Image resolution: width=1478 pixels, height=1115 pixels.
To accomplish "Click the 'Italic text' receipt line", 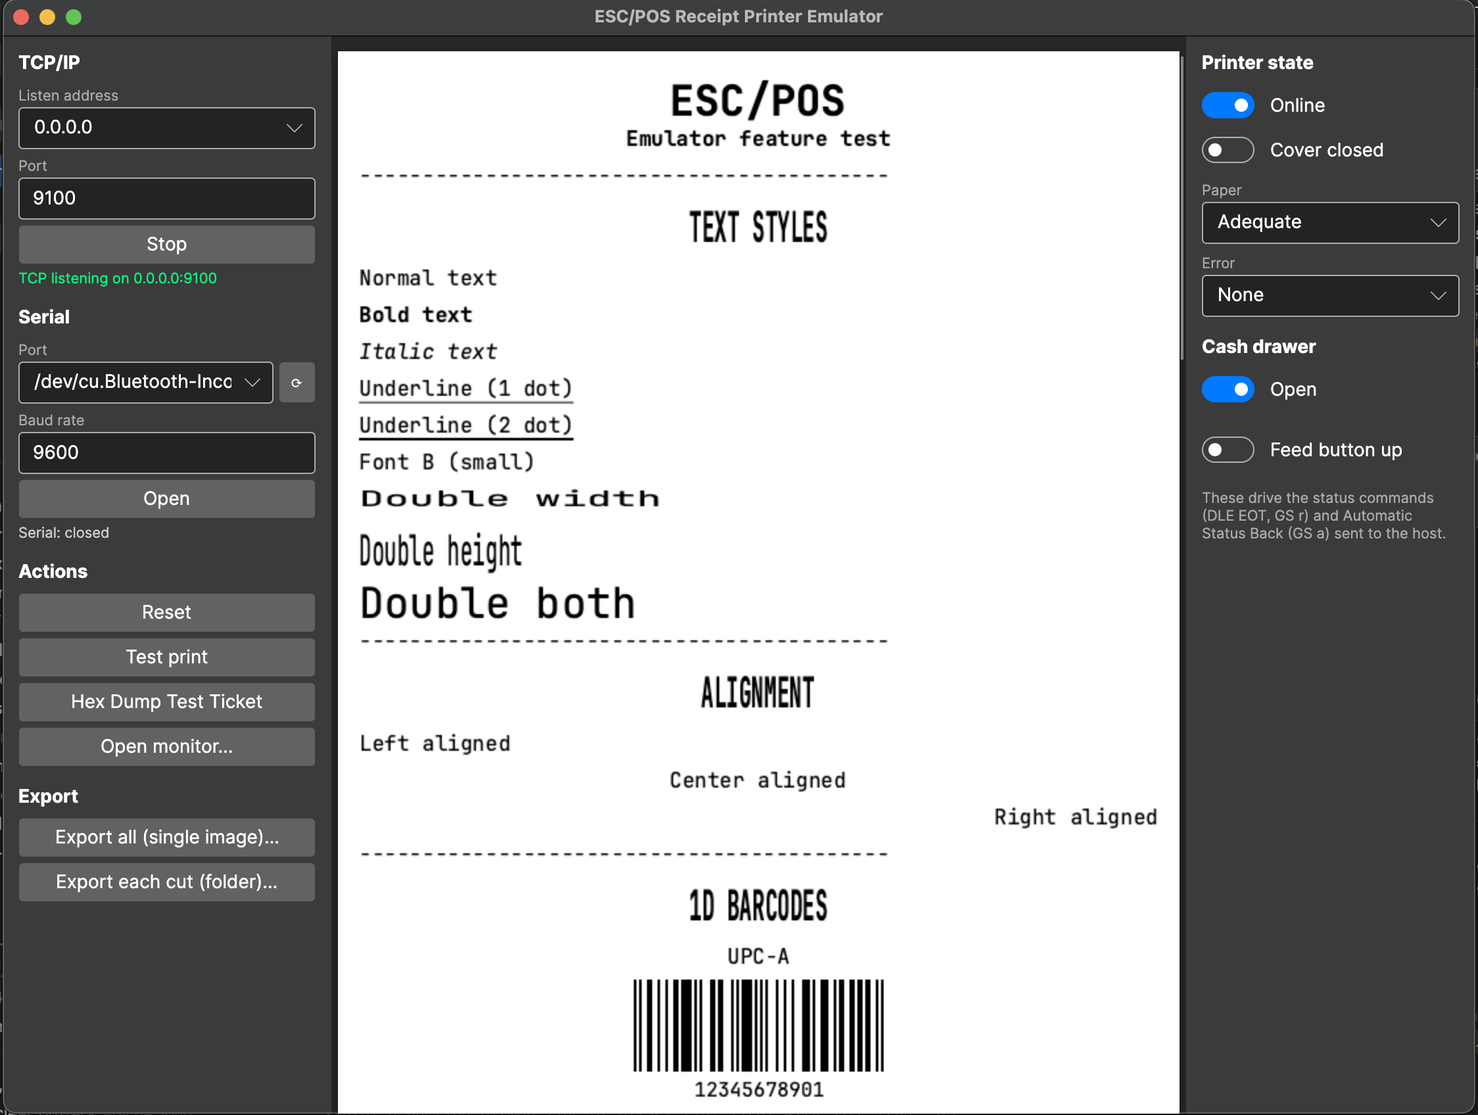I will tap(428, 352).
